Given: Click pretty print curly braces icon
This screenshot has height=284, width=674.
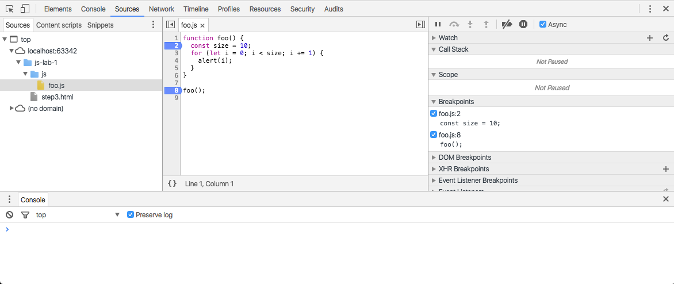Looking at the screenshot, I should click(x=172, y=184).
